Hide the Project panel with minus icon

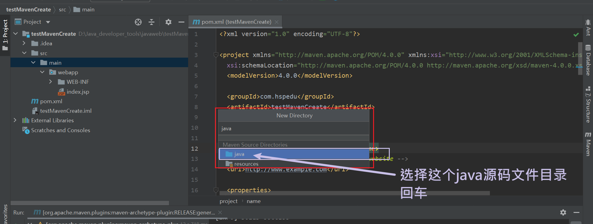point(181,22)
